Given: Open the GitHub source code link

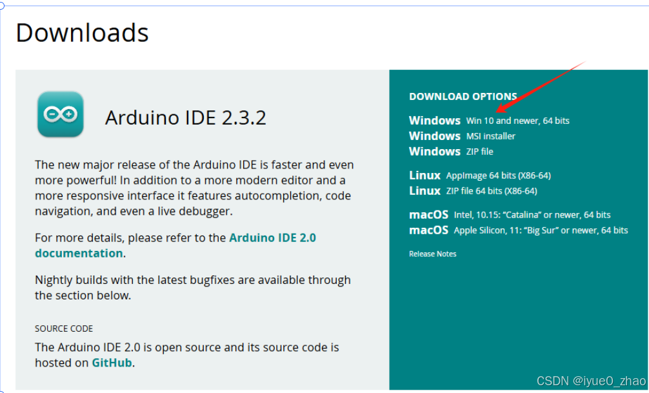Looking at the screenshot, I should [112, 363].
